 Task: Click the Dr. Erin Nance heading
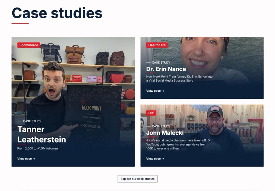click(166, 69)
